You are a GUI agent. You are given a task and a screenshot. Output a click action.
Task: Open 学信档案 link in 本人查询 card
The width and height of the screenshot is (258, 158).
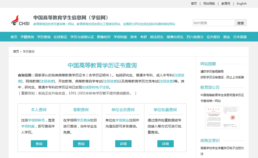pos(28,126)
